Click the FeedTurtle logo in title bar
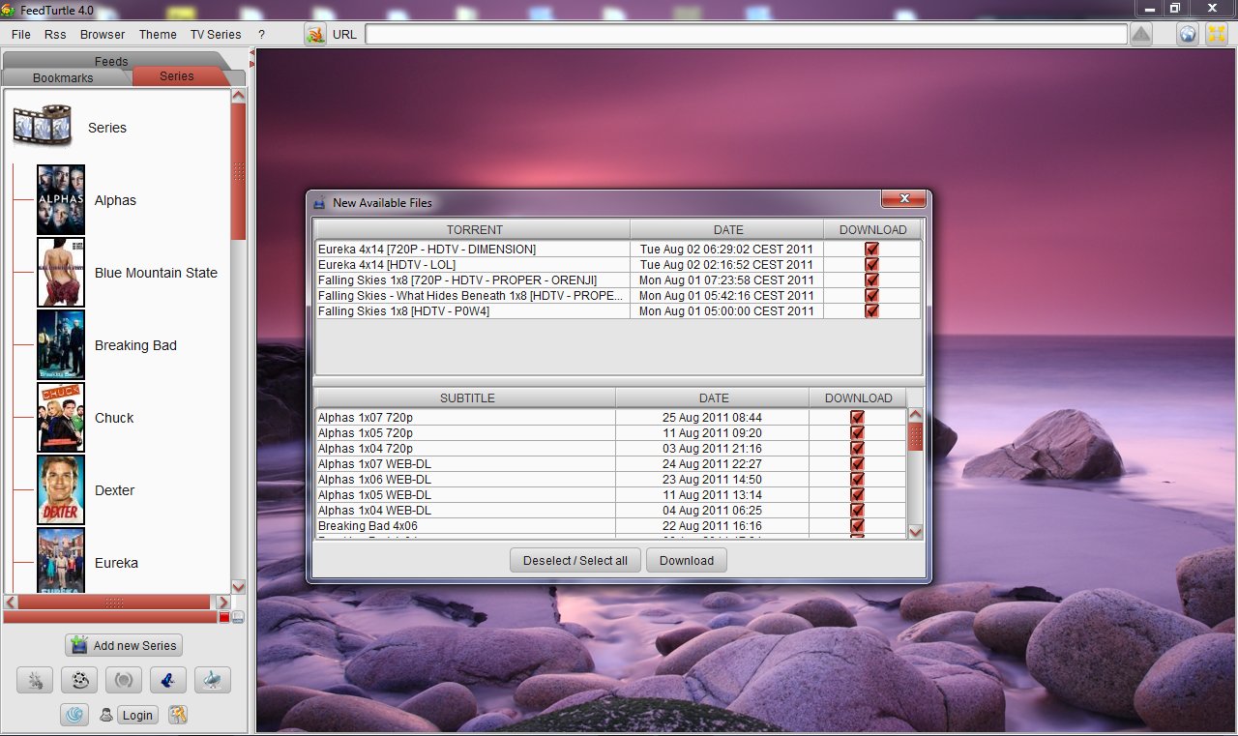 pyautogui.click(x=9, y=10)
